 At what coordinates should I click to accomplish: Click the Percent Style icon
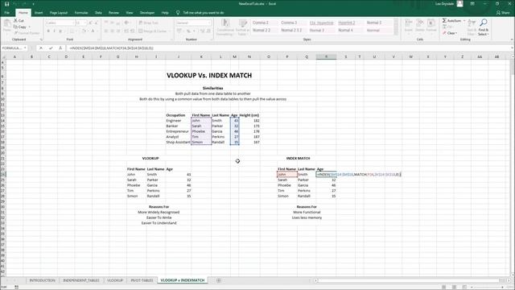point(188,31)
